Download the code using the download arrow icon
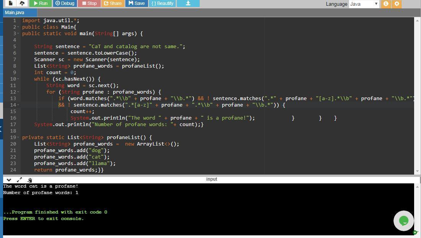This screenshot has height=238, width=421. click(188, 3)
